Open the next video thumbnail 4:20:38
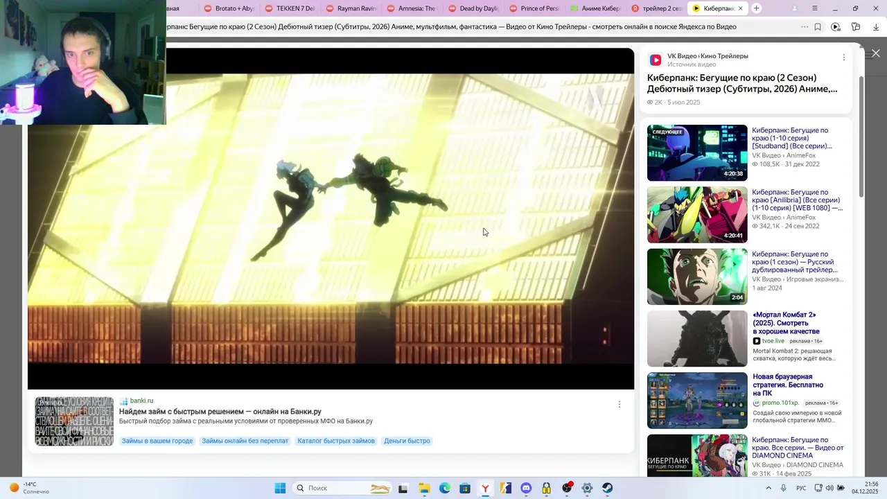887x499 pixels. point(697,152)
